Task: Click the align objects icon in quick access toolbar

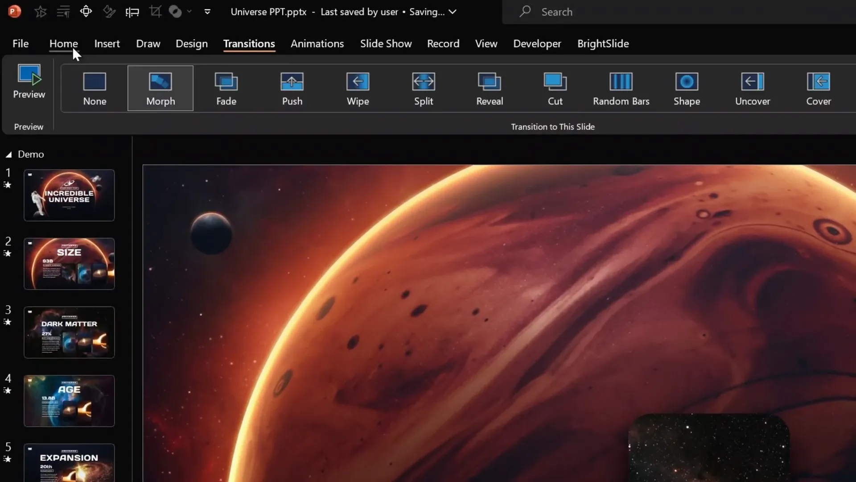Action: coord(132,12)
